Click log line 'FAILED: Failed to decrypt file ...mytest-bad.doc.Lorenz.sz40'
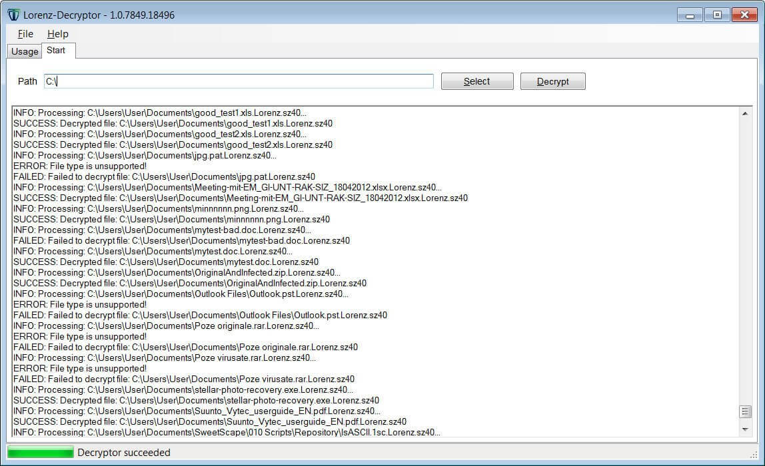The image size is (765, 466). tap(181, 241)
